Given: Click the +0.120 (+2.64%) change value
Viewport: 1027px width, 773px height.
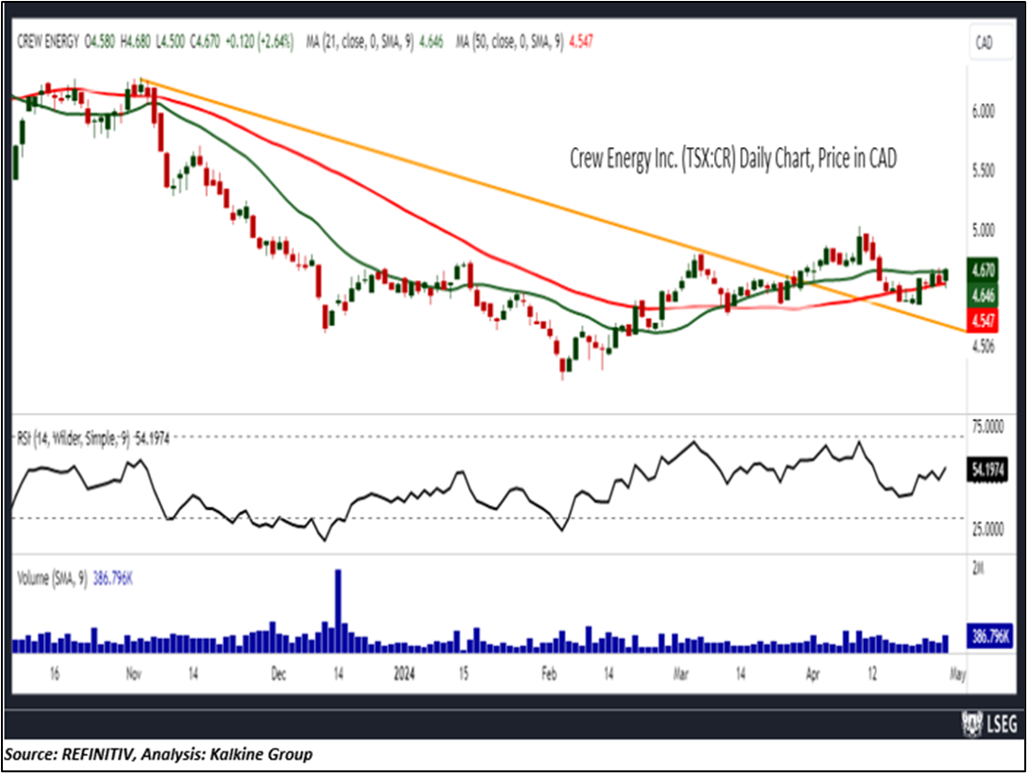Looking at the screenshot, I should pos(259,42).
